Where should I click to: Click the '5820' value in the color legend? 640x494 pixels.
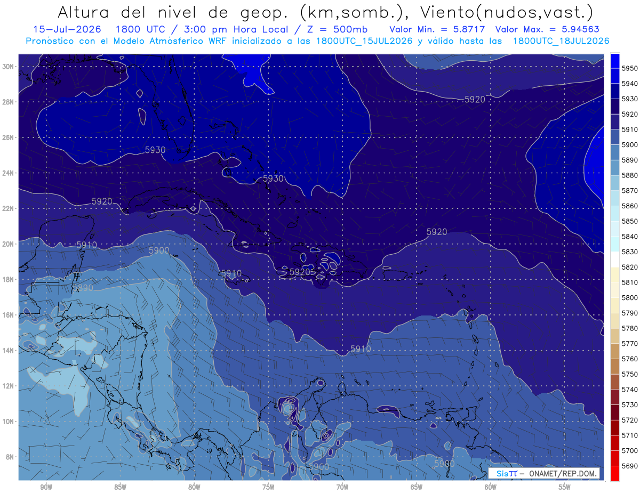pos(630,267)
